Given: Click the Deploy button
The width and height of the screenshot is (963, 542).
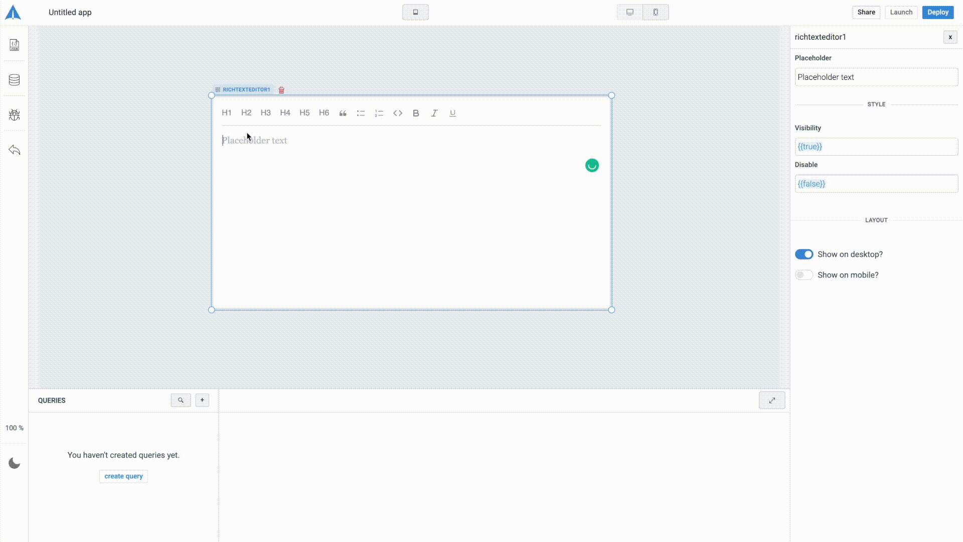Looking at the screenshot, I should (937, 13).
